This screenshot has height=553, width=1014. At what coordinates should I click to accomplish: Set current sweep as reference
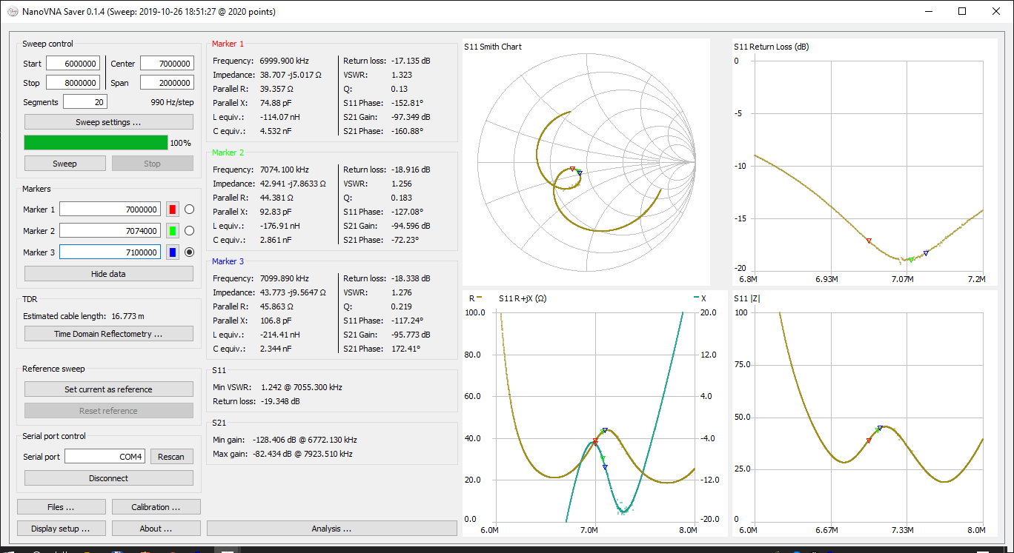coord(108,389)
